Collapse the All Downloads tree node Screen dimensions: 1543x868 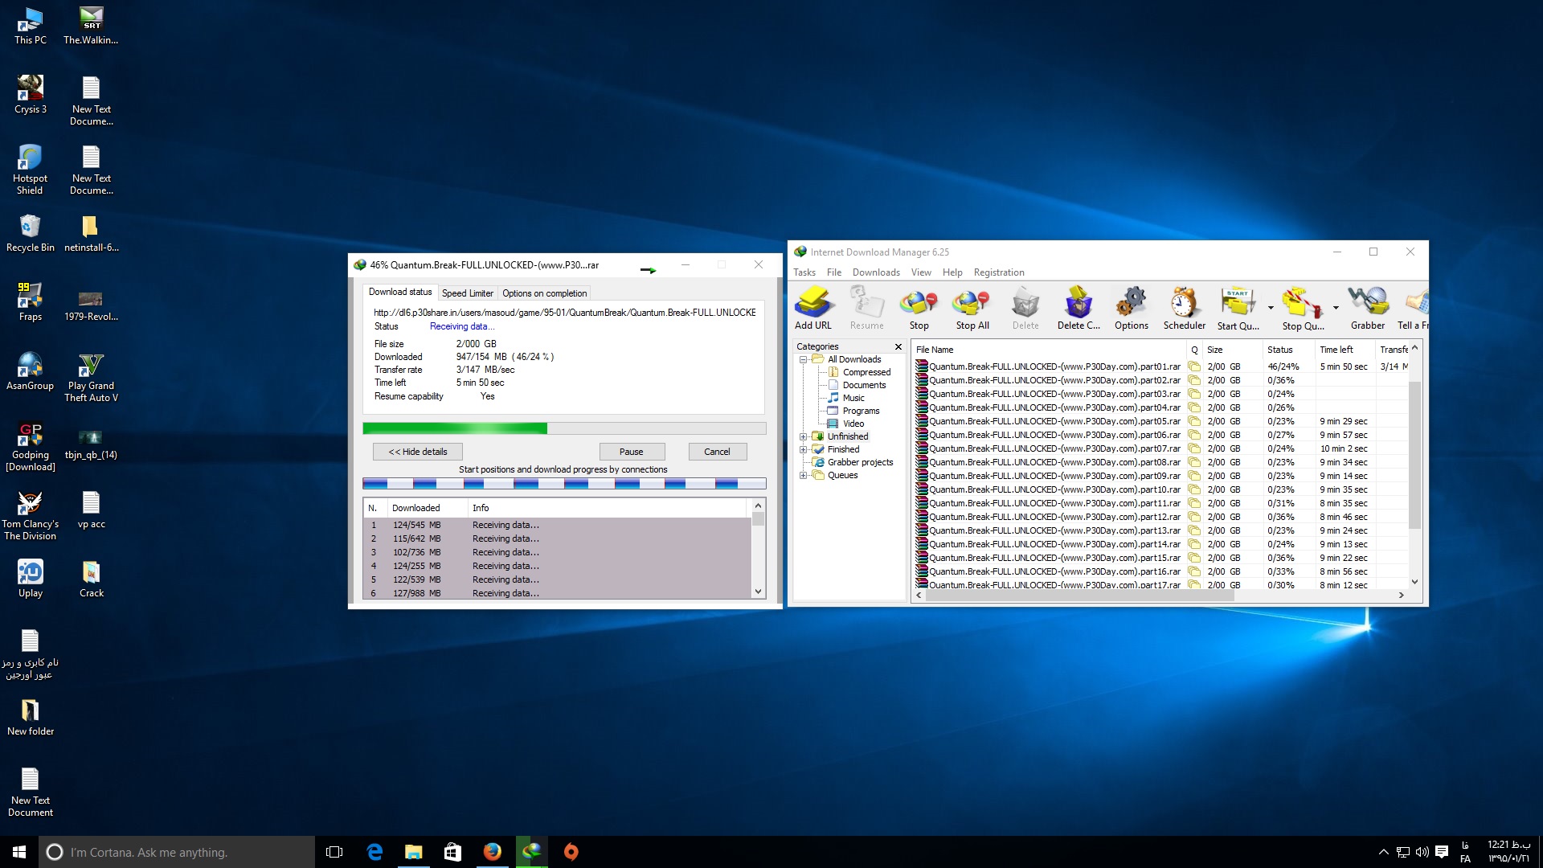pos(803,359)
